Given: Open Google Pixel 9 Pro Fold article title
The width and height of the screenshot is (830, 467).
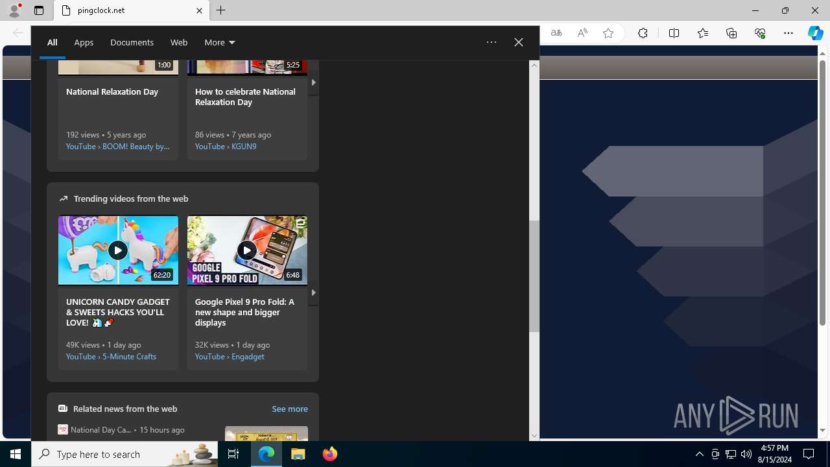Looking at the screenshot, I should click(x=245, y=312).
